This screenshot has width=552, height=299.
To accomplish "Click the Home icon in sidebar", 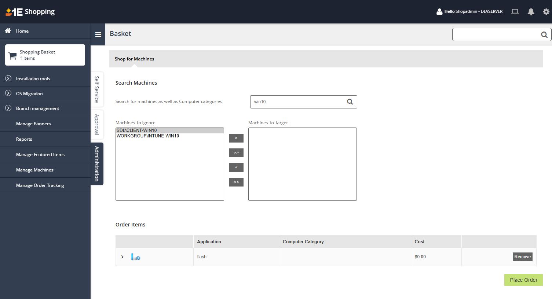I will (8, 31).
